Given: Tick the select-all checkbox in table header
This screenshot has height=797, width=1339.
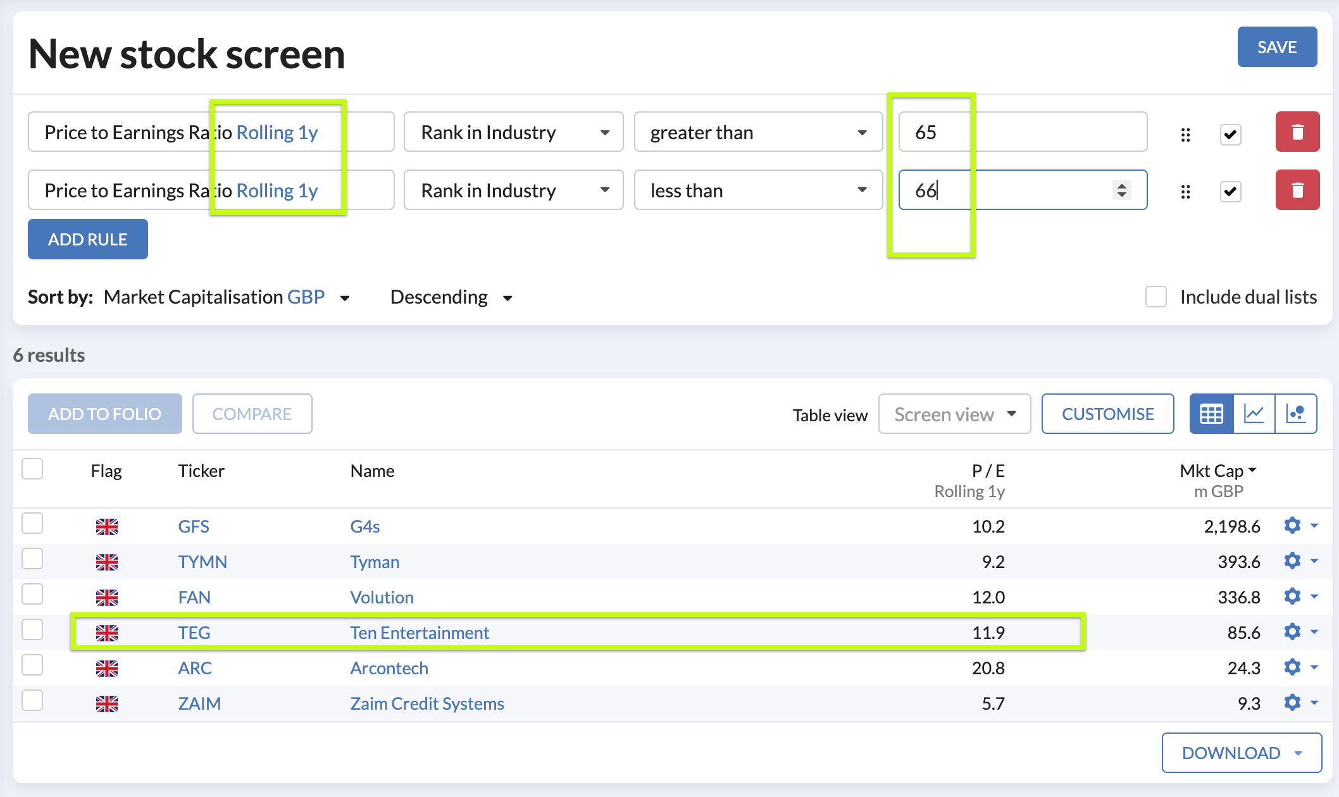Looking at the screenshot, I should tap(32, 469).
